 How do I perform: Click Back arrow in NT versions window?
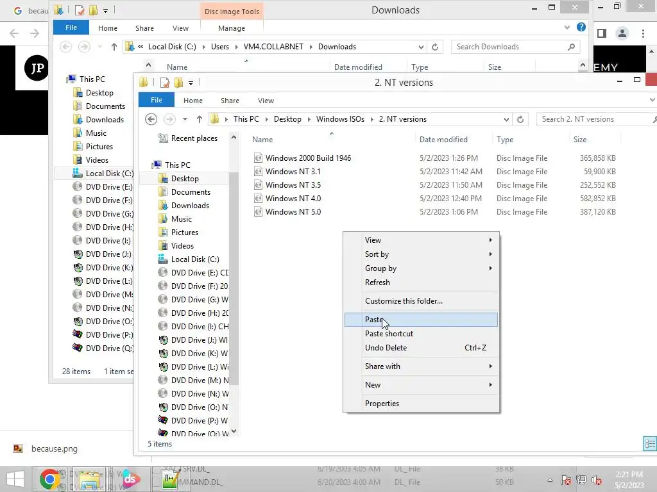click(x=151, y=119)
